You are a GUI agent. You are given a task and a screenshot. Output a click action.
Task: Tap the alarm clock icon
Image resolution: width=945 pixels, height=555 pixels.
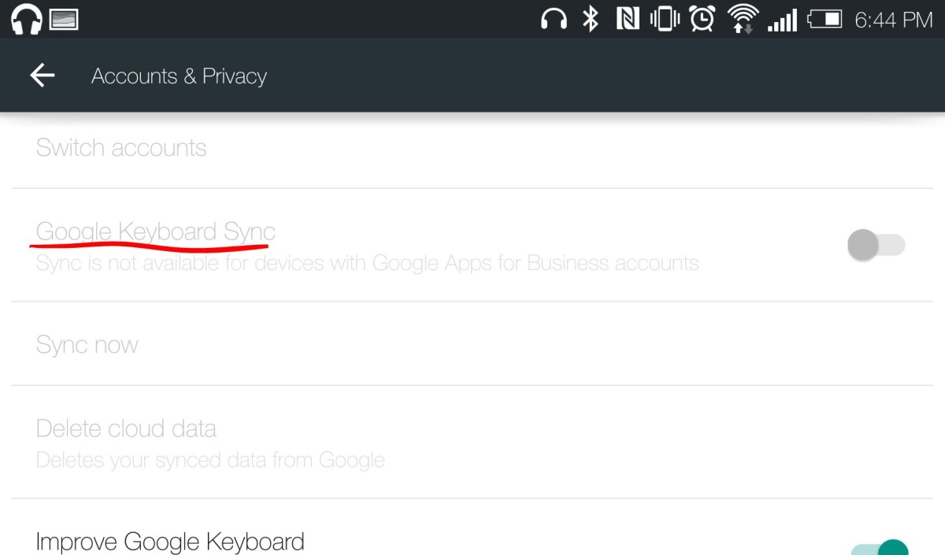coord(702,19)
